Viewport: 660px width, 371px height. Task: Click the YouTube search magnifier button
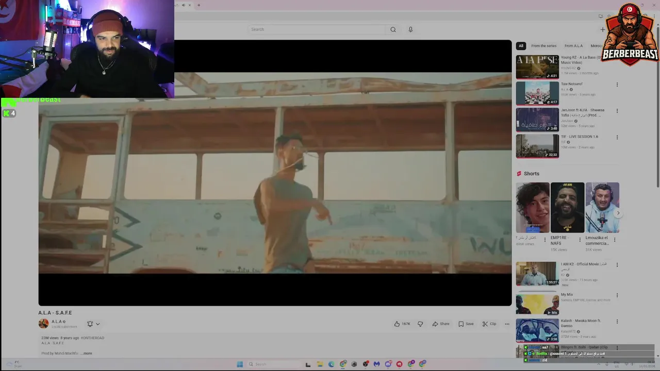click(x=393, y=29)
